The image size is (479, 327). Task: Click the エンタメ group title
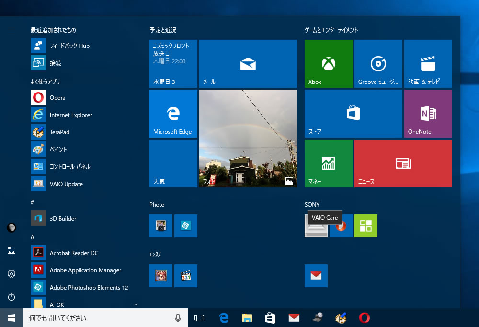[155, 254]
